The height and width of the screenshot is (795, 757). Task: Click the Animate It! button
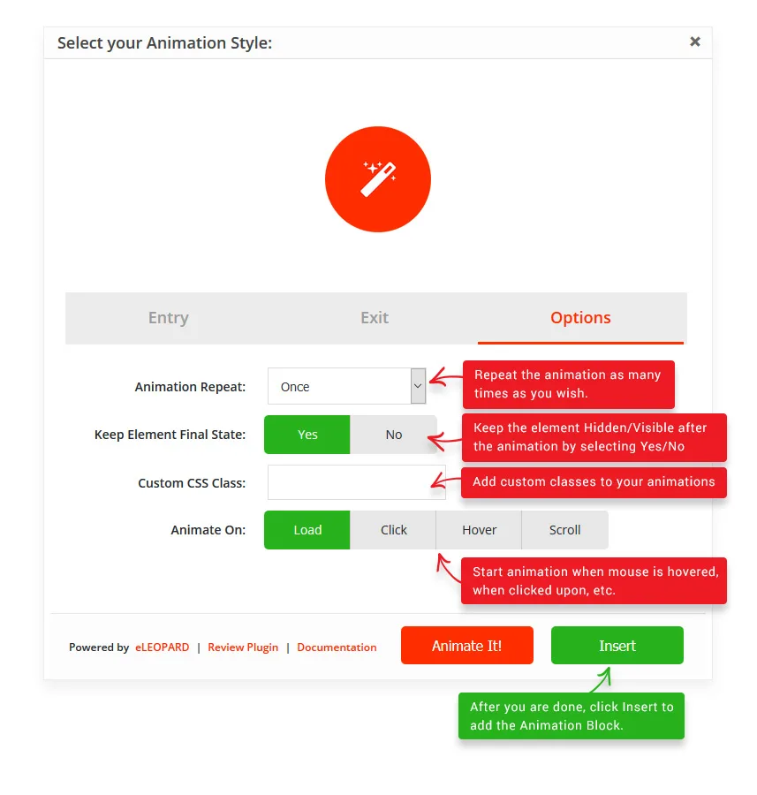(466, 645)
